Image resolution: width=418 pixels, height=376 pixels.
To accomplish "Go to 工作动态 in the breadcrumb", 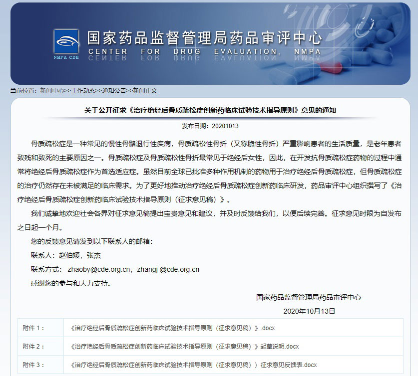I will (83, 91).
